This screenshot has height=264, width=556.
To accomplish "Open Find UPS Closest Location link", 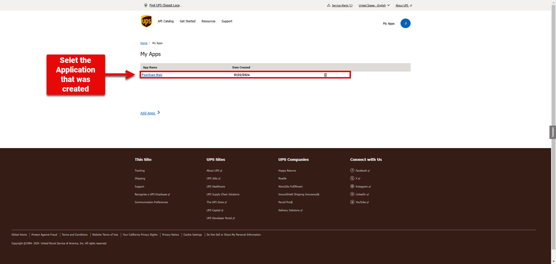I will (166, 5).
